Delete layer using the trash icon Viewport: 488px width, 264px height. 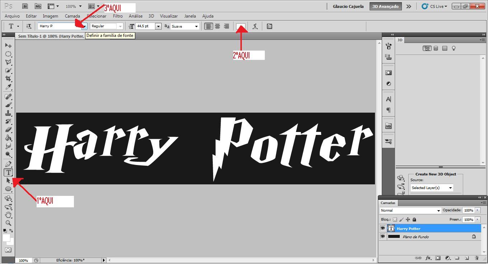click(477, 258)
